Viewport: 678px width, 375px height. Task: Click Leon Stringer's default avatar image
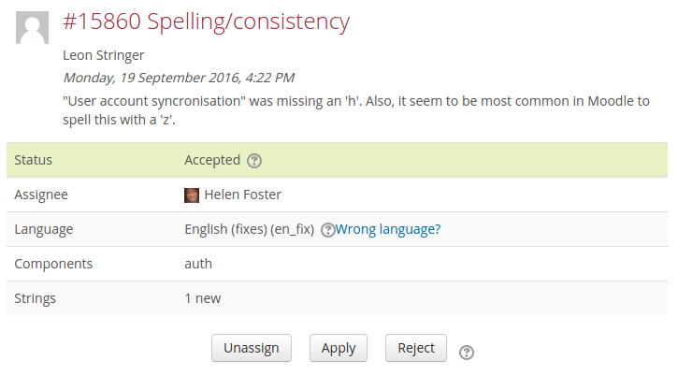coord(32,28)
